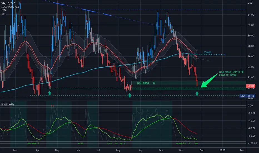Screen dimensions: 259x153
Task: Click the May label on time axis
Action: tap(57, 150)
